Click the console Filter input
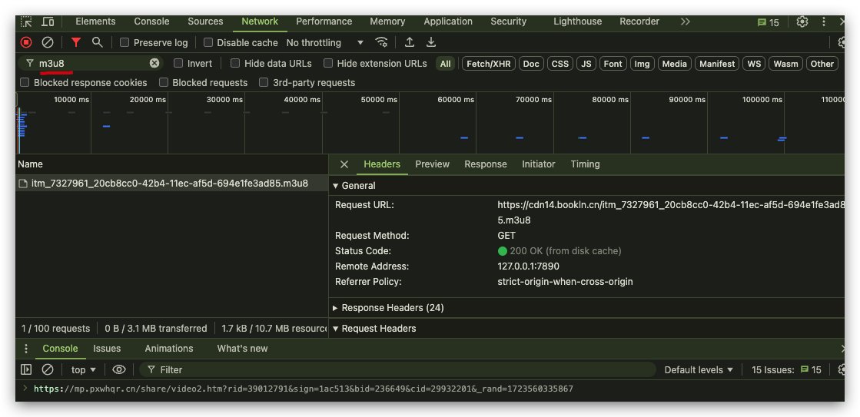860x417 pixels. 397,370
